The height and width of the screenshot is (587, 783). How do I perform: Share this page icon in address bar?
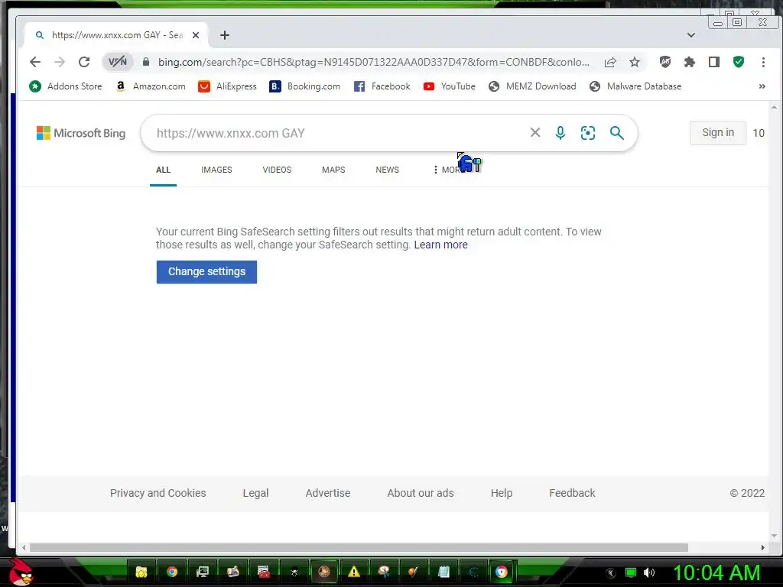[x=609, y=62]
